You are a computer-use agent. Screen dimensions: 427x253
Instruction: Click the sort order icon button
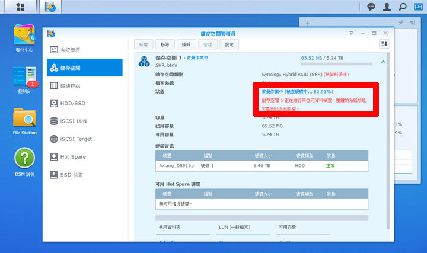coord(384,44)
